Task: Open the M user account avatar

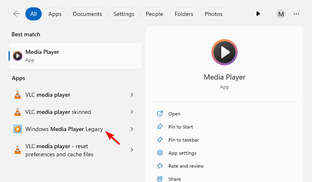Action: [x=281, y=14]
